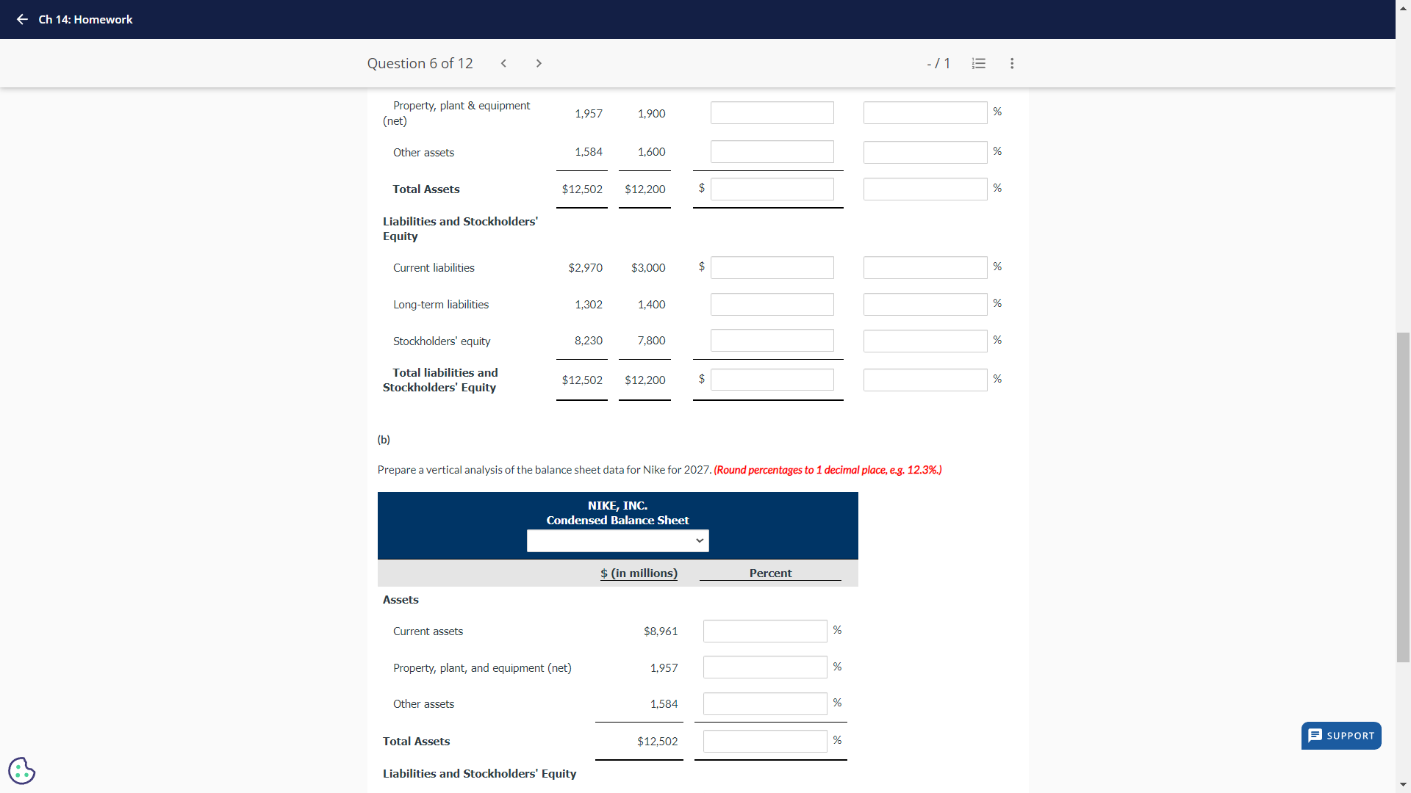Image resolution: width=1411 pixels, height=793 pixels.
Task: Click Long-term liabilities dollar change field
Action: tap(772, 304)
